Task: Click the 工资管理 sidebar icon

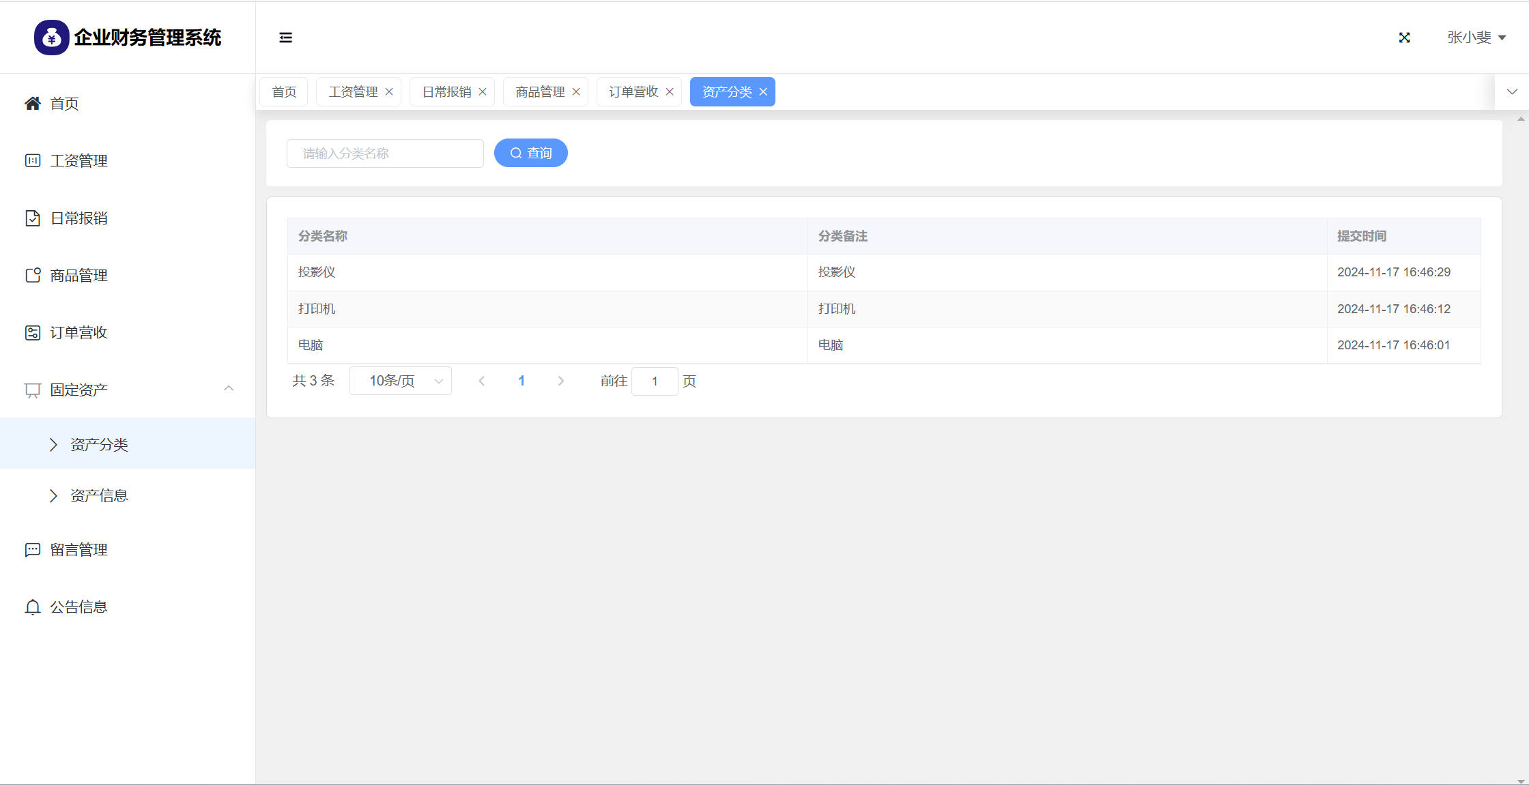Action: point(33,160)
